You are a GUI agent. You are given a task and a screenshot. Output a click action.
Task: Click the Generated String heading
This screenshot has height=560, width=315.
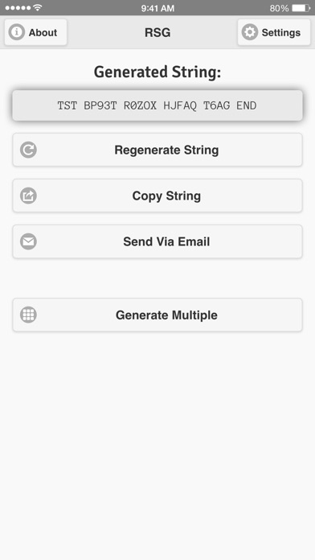click(x=157, y=72)
